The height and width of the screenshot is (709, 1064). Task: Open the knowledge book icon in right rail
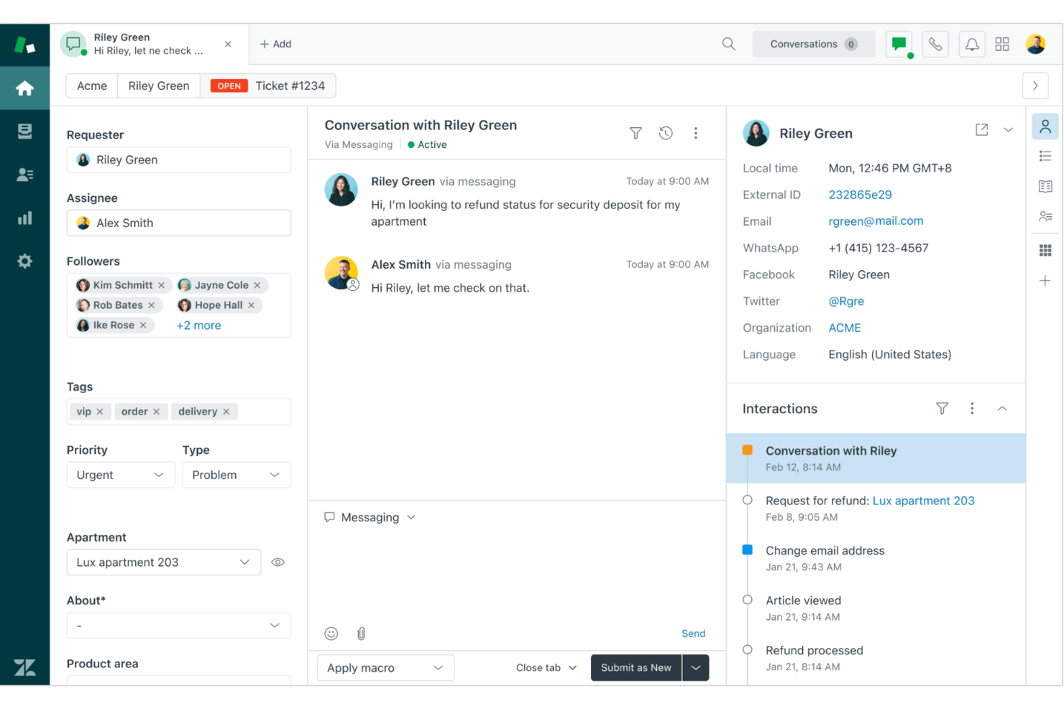click(x=1045, y=186)
